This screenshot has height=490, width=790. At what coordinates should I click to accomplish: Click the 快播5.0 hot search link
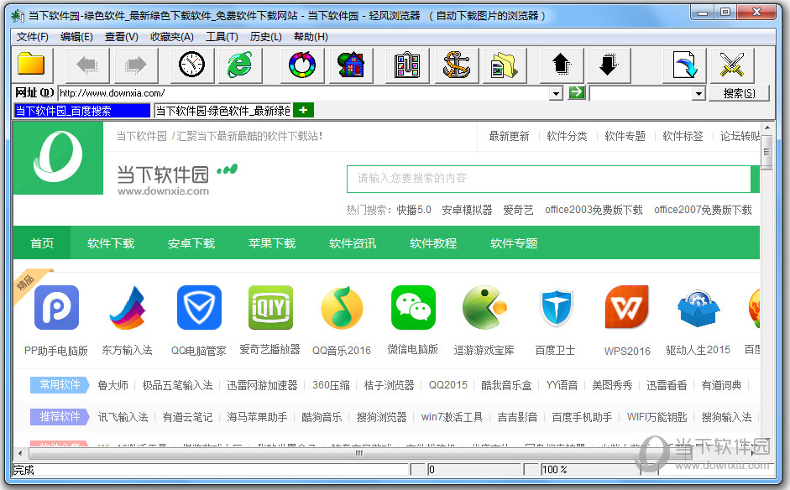414,210
